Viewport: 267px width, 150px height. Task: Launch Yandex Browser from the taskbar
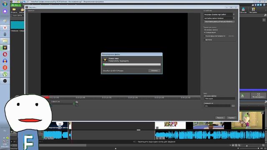pyautogui.click(x=5, y=27)
